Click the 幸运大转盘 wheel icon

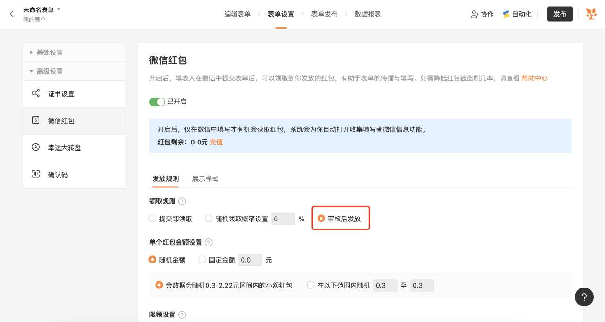click(x=35, y=147)
